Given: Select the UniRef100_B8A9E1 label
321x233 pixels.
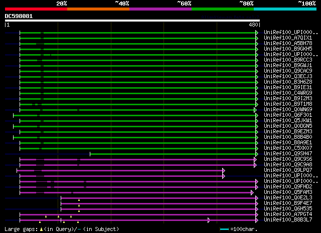Looking at the screenshot, I should click(x=288, y=143).
